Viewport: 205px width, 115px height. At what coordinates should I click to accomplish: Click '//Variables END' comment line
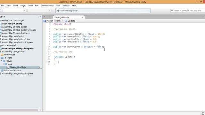(63, 52)
